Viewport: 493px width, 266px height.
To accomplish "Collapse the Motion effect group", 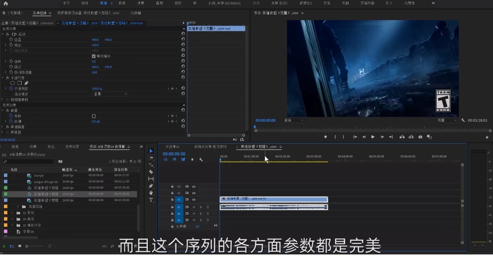I will pyautogui.click(x=3, y=34).
